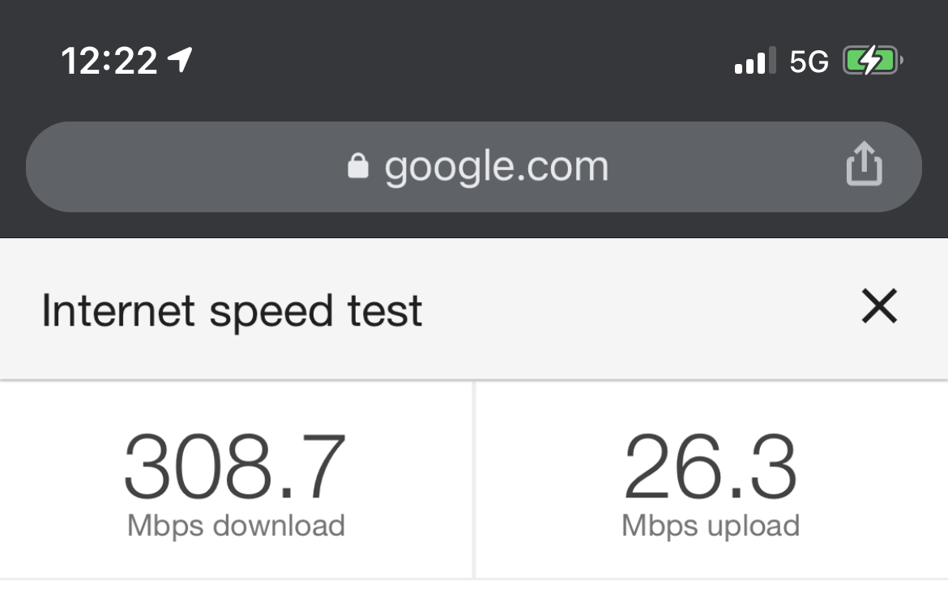948x615 pixels.
Task: Tap the 12:22 clock in status bar
Action: [x=109, y=61]
